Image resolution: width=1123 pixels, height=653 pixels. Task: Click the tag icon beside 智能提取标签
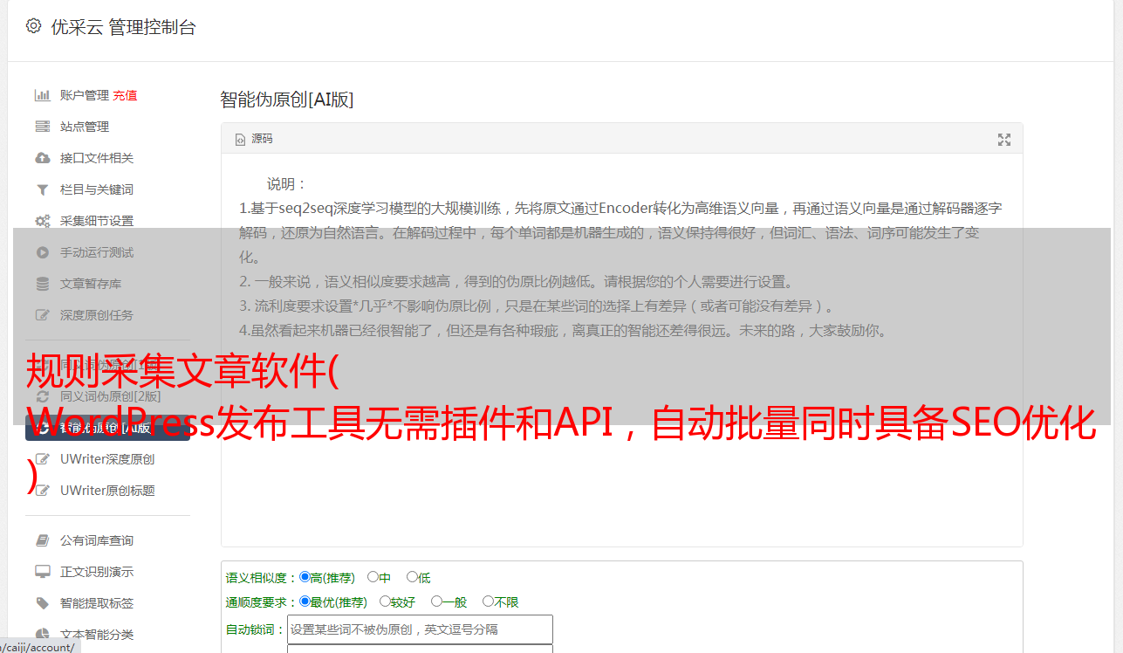pyautogui.click(x=42, y=603)
